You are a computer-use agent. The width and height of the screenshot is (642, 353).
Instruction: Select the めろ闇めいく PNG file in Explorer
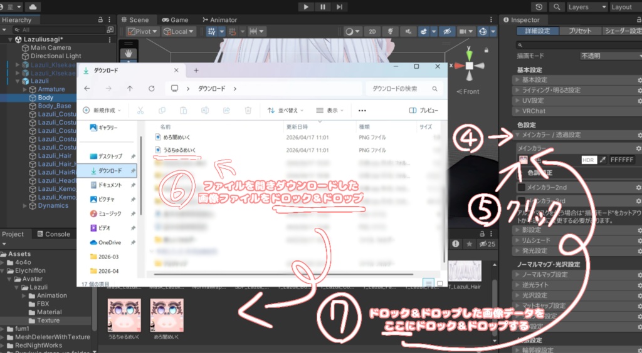(176, 137)
